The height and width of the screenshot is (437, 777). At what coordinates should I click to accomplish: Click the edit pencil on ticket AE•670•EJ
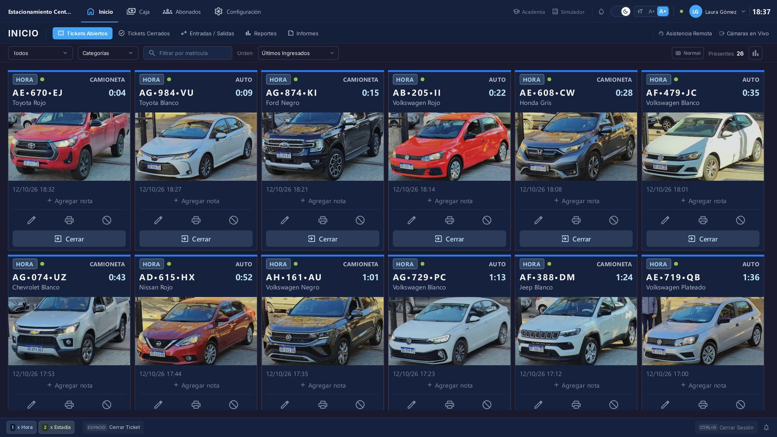click(x=32, y=220)
